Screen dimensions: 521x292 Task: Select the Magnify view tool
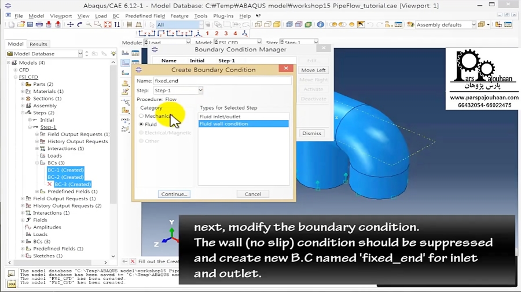click(x=89, y=25)
